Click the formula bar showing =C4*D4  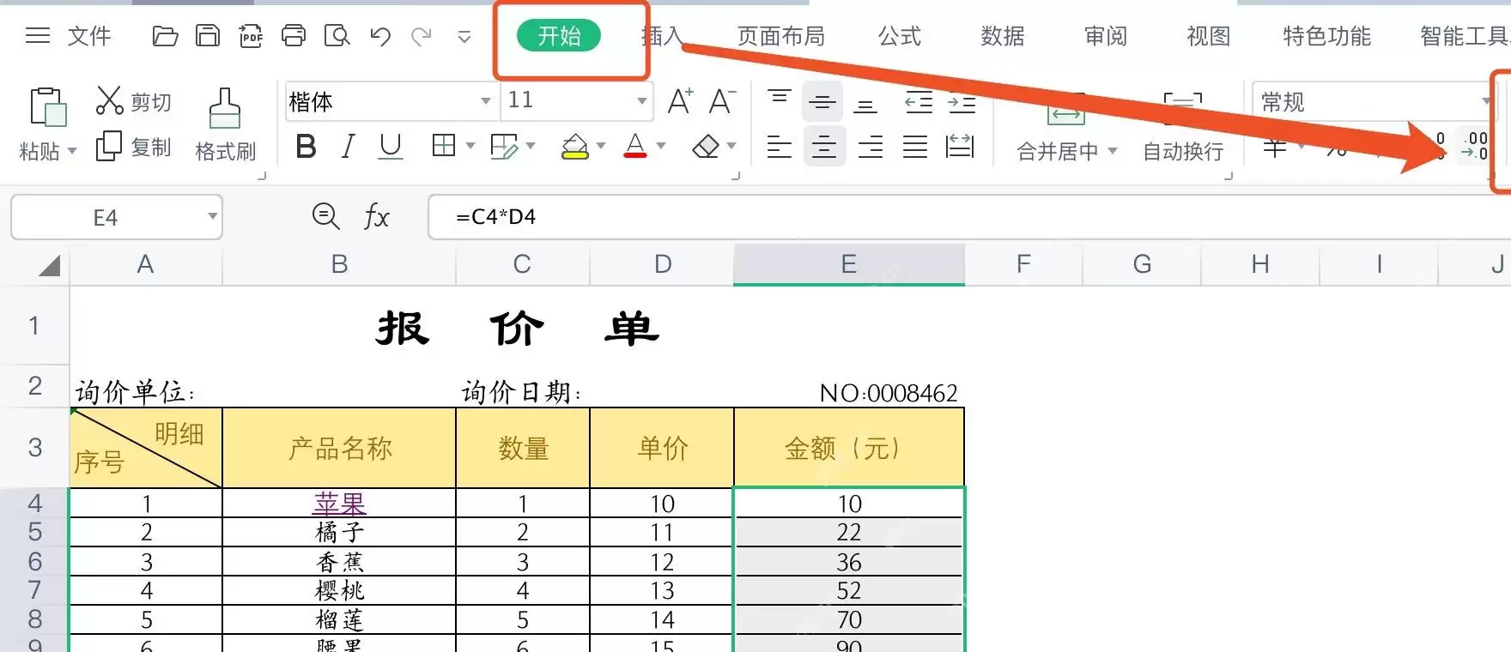969,216
